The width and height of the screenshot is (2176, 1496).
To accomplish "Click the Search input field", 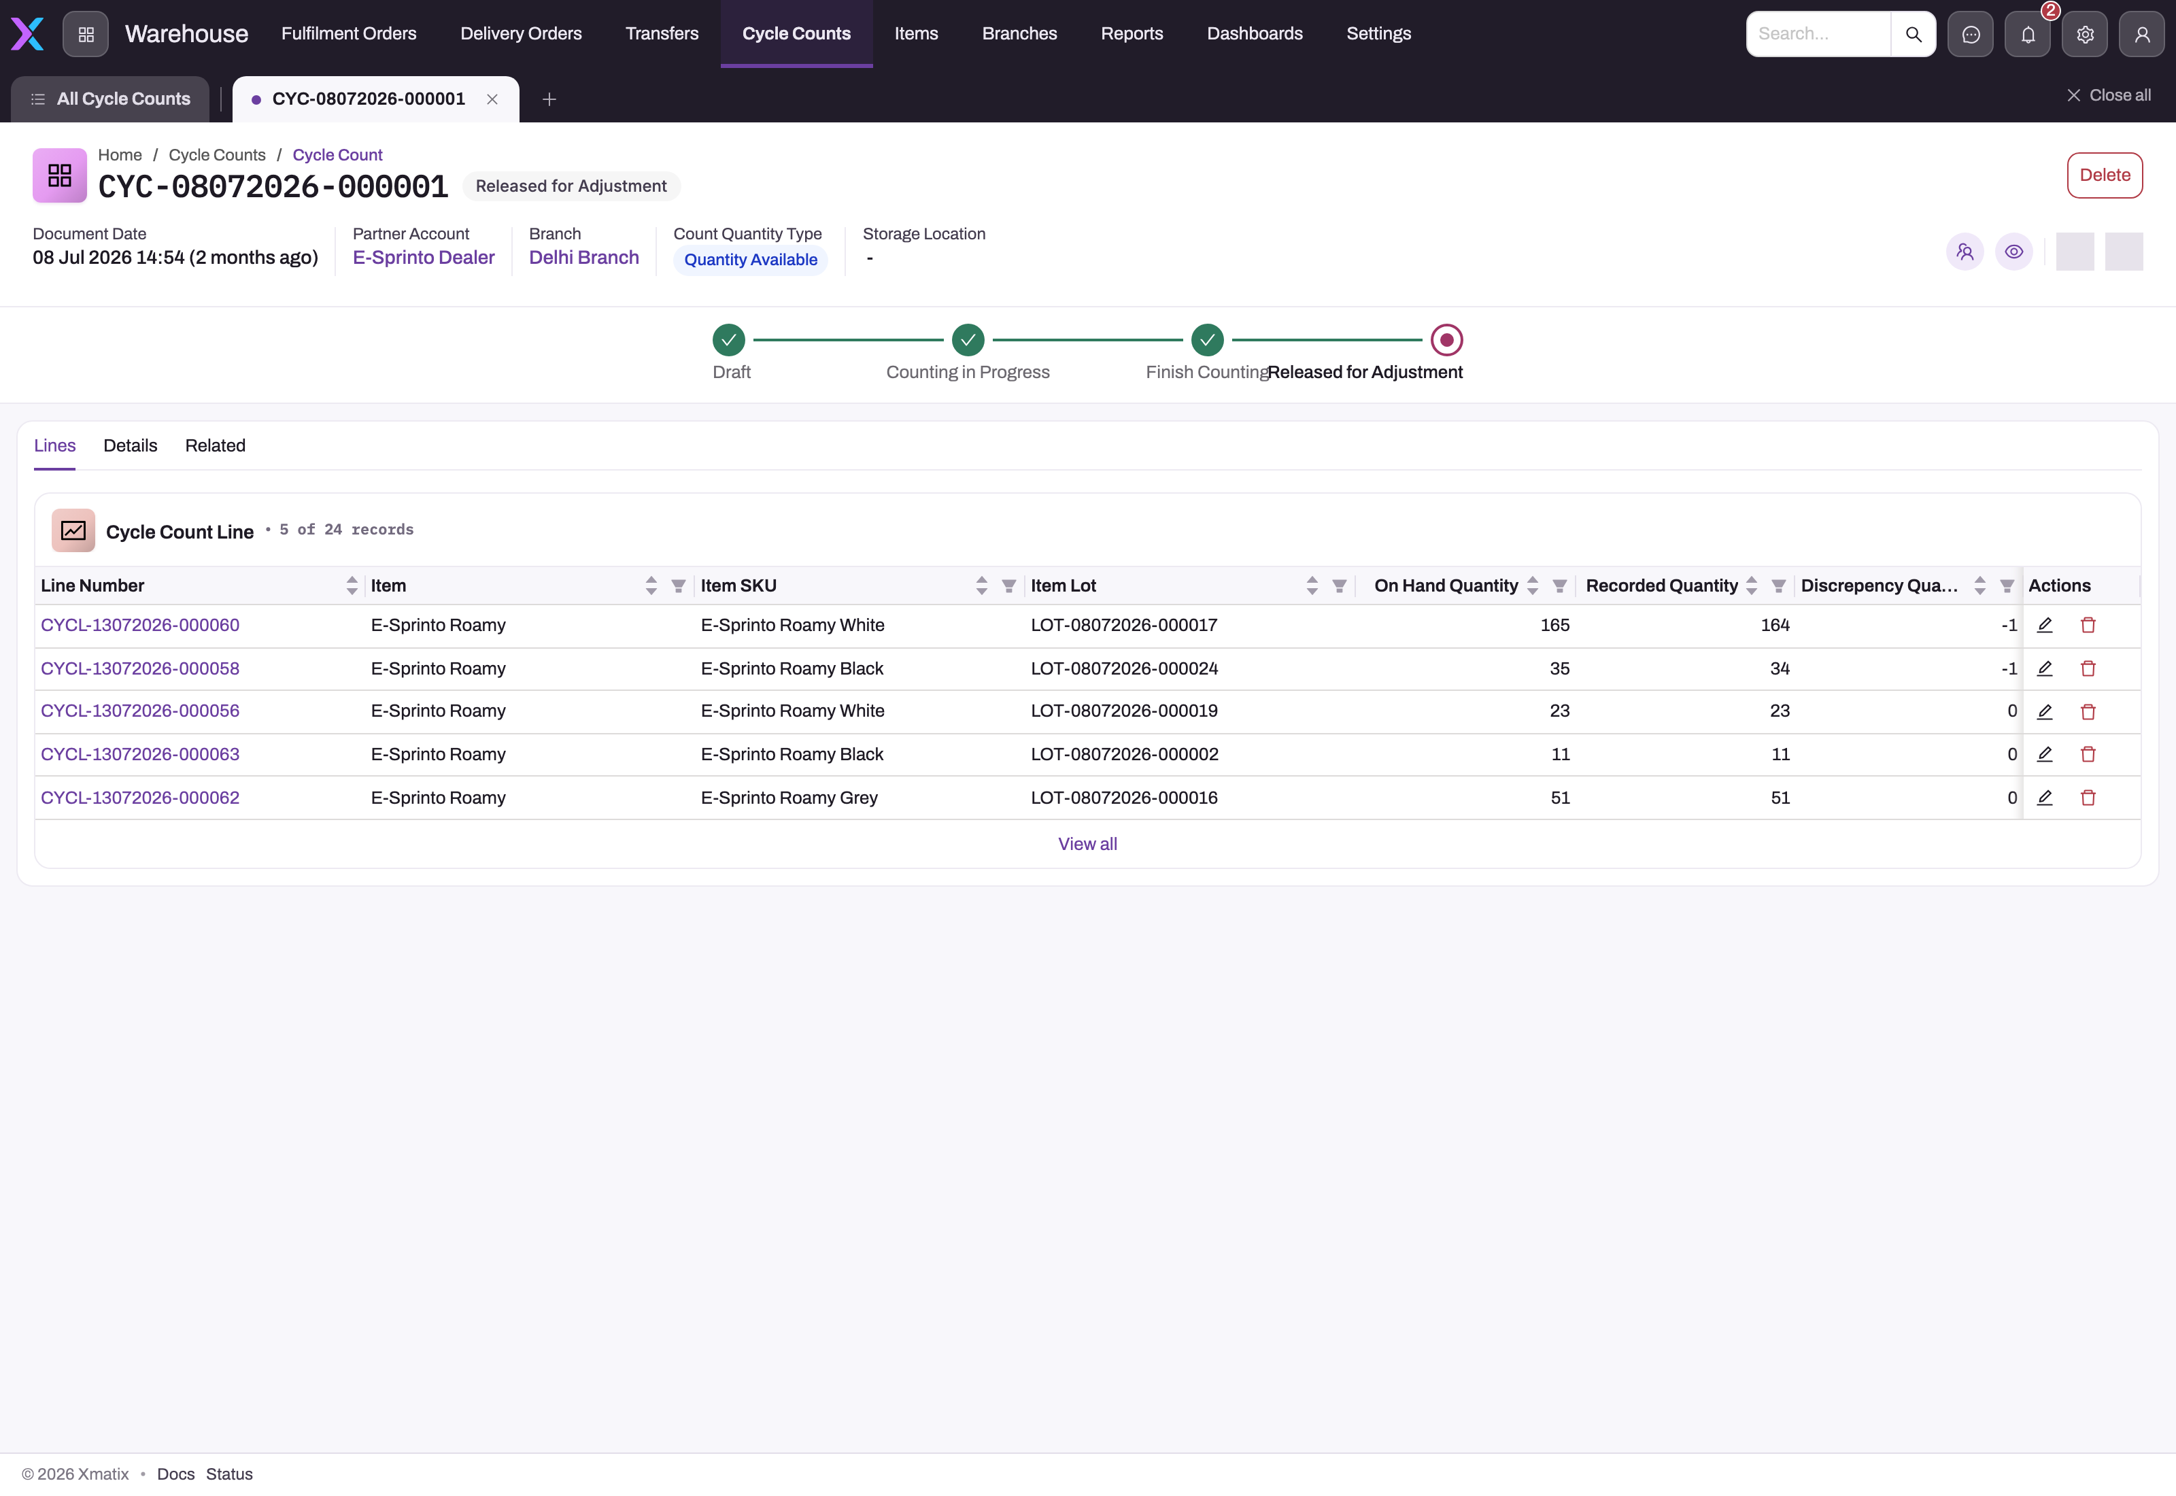I will 1818,34.
